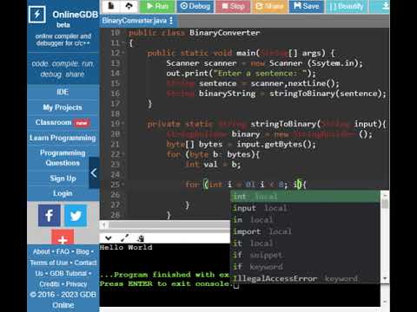Collapse console with chevron-down icon

click(109, 238)
